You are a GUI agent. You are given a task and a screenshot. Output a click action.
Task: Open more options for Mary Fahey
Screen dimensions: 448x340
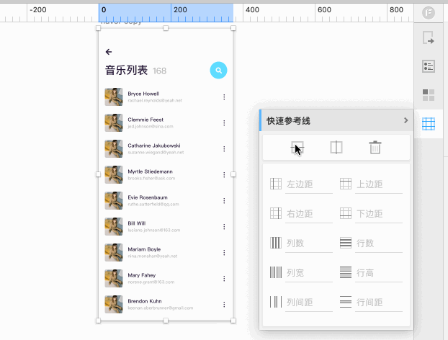(224, 278)
